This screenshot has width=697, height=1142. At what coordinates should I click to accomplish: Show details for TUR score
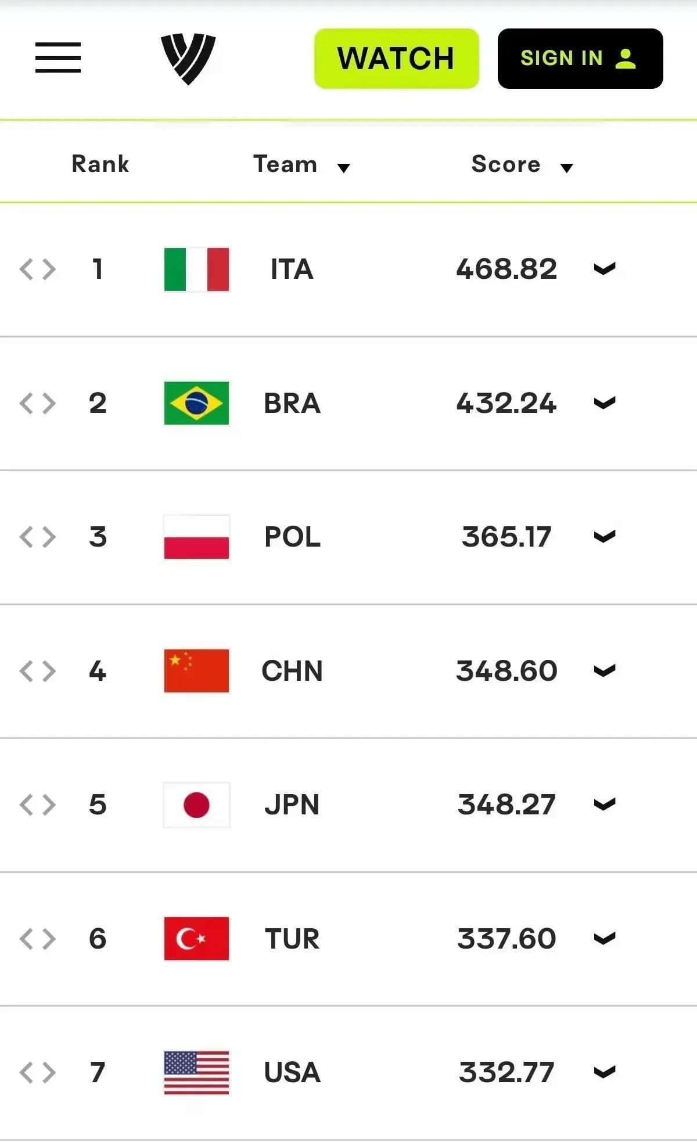click(604, 939)
